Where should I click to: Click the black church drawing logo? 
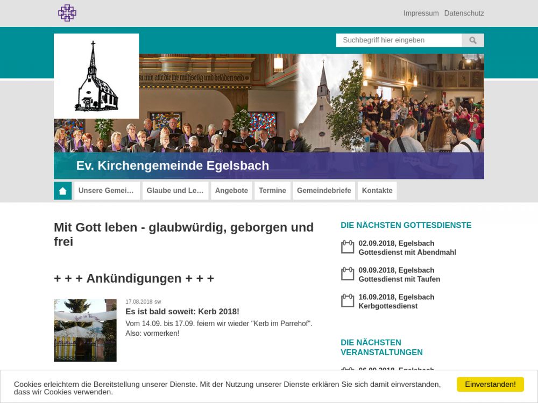96,76
